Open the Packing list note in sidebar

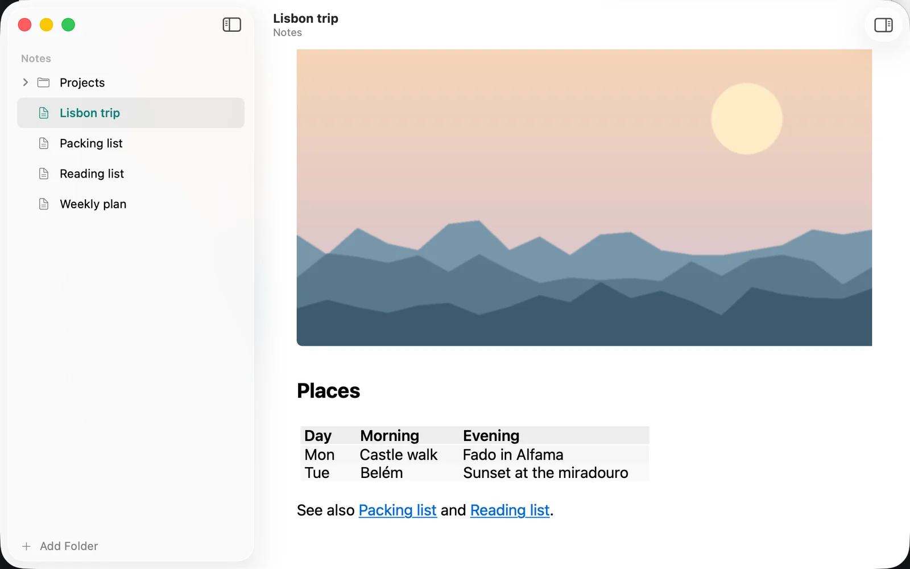click(131, 143)
